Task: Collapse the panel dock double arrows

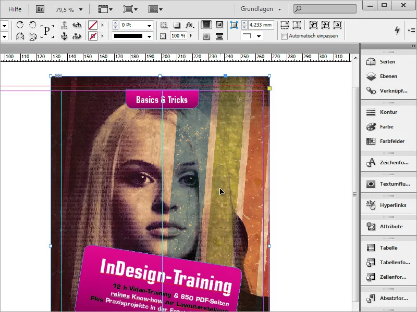Action: coord(413,46)
